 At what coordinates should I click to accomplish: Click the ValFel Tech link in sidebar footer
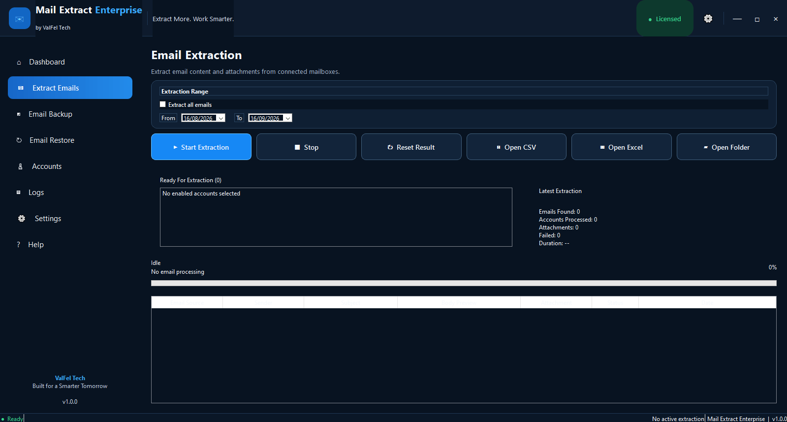[70, 378]
